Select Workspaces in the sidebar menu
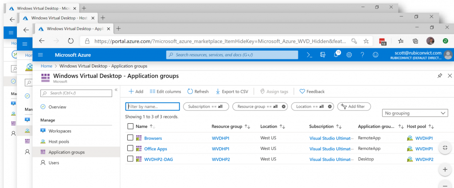This screenshot has width=454, height=188. (60, 131)
